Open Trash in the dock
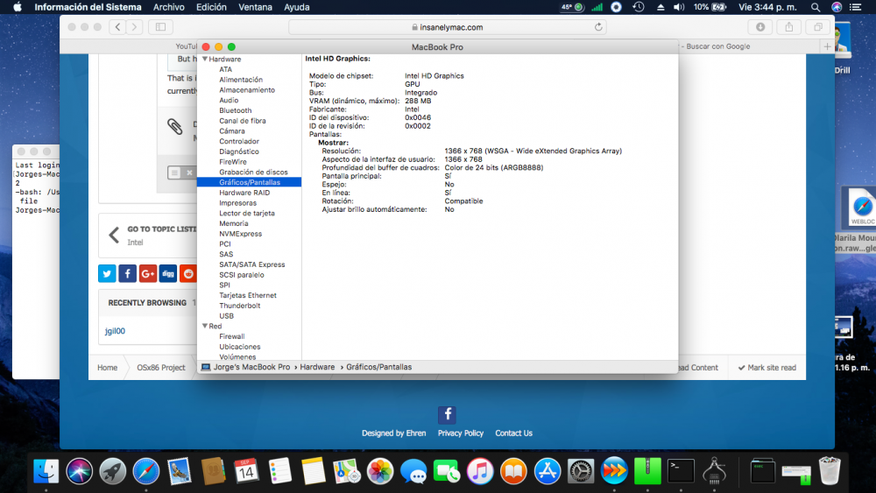Viewport: 876px width, 493px height. 830,470
